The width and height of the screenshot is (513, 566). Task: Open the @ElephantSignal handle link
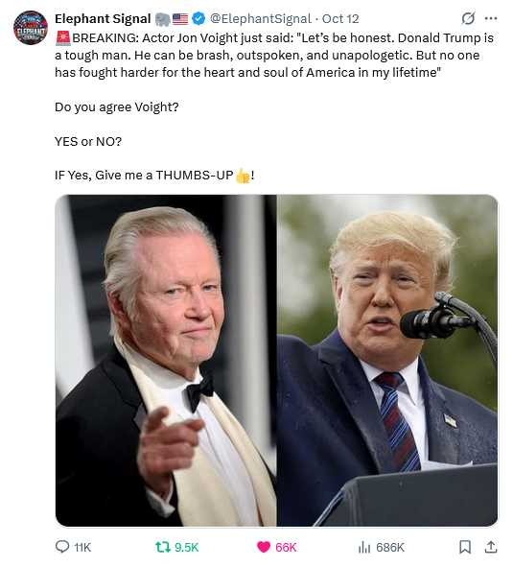(x=260, y=19)
